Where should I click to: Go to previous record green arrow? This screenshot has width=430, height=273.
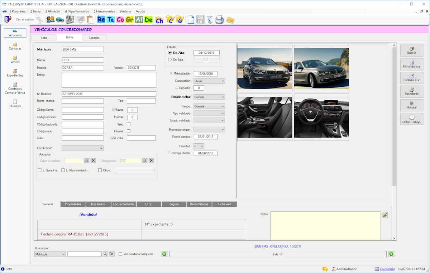pyautogui.click(x=164, y=254)
